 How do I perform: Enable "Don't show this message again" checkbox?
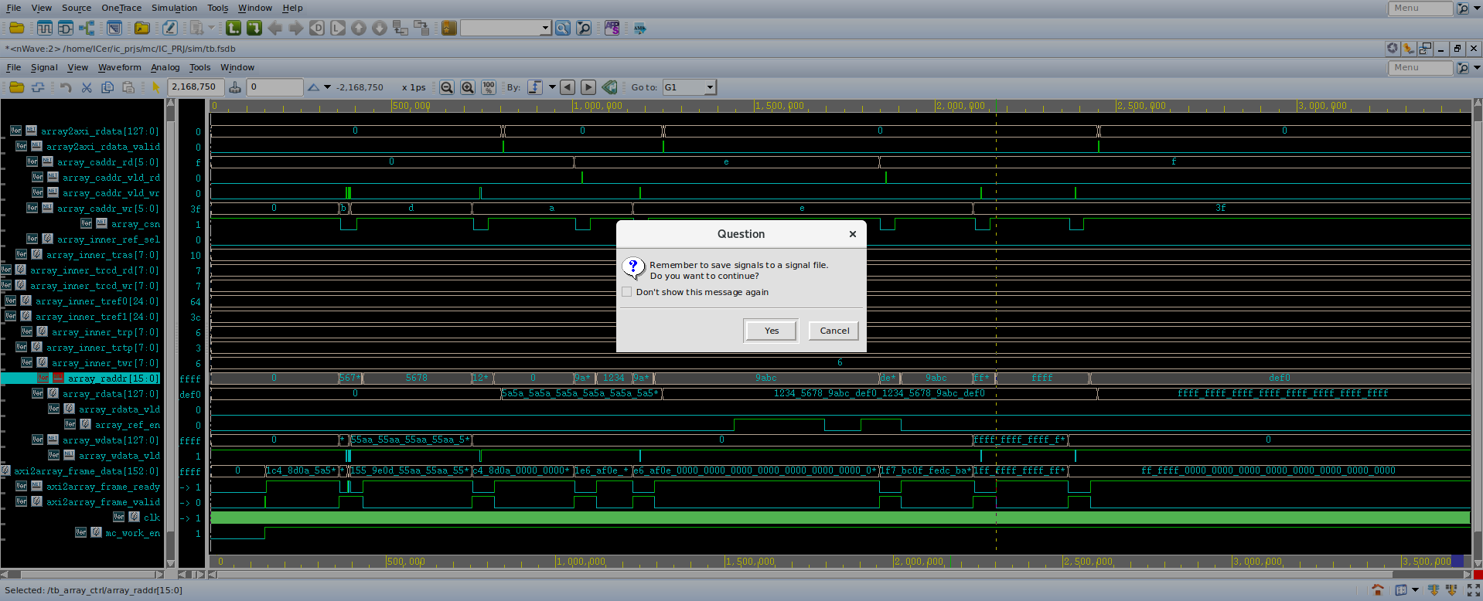627,292
